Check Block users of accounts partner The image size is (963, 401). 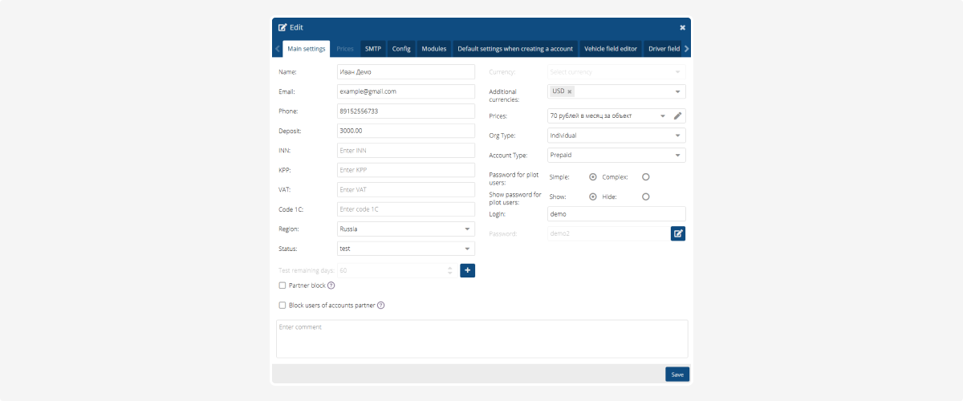coord(282,306)
